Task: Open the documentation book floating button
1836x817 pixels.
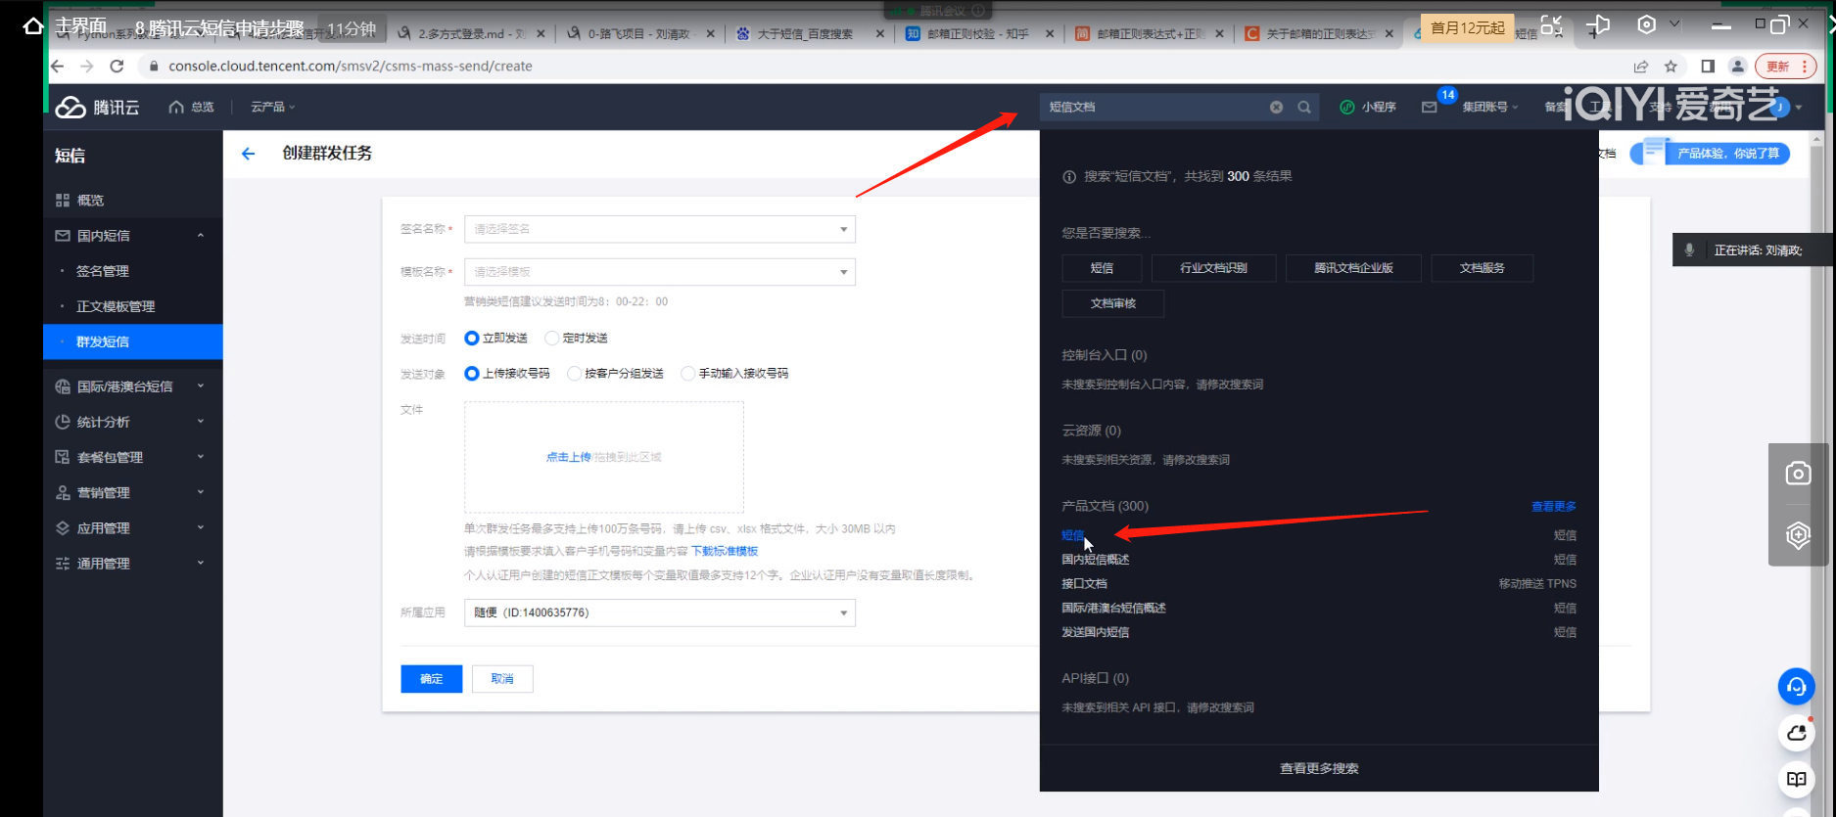Action: 1797,780
